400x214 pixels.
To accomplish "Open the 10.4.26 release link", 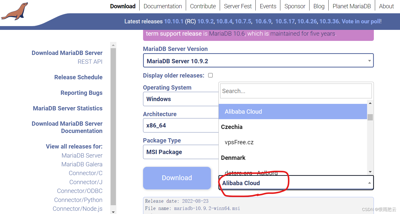I will pos(307,21).
